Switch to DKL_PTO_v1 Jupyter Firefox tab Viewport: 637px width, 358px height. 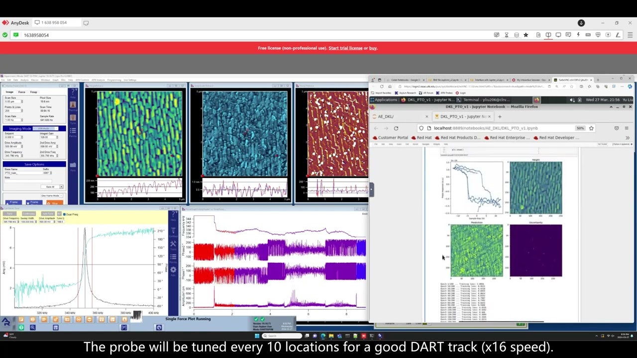pos(463,116)
